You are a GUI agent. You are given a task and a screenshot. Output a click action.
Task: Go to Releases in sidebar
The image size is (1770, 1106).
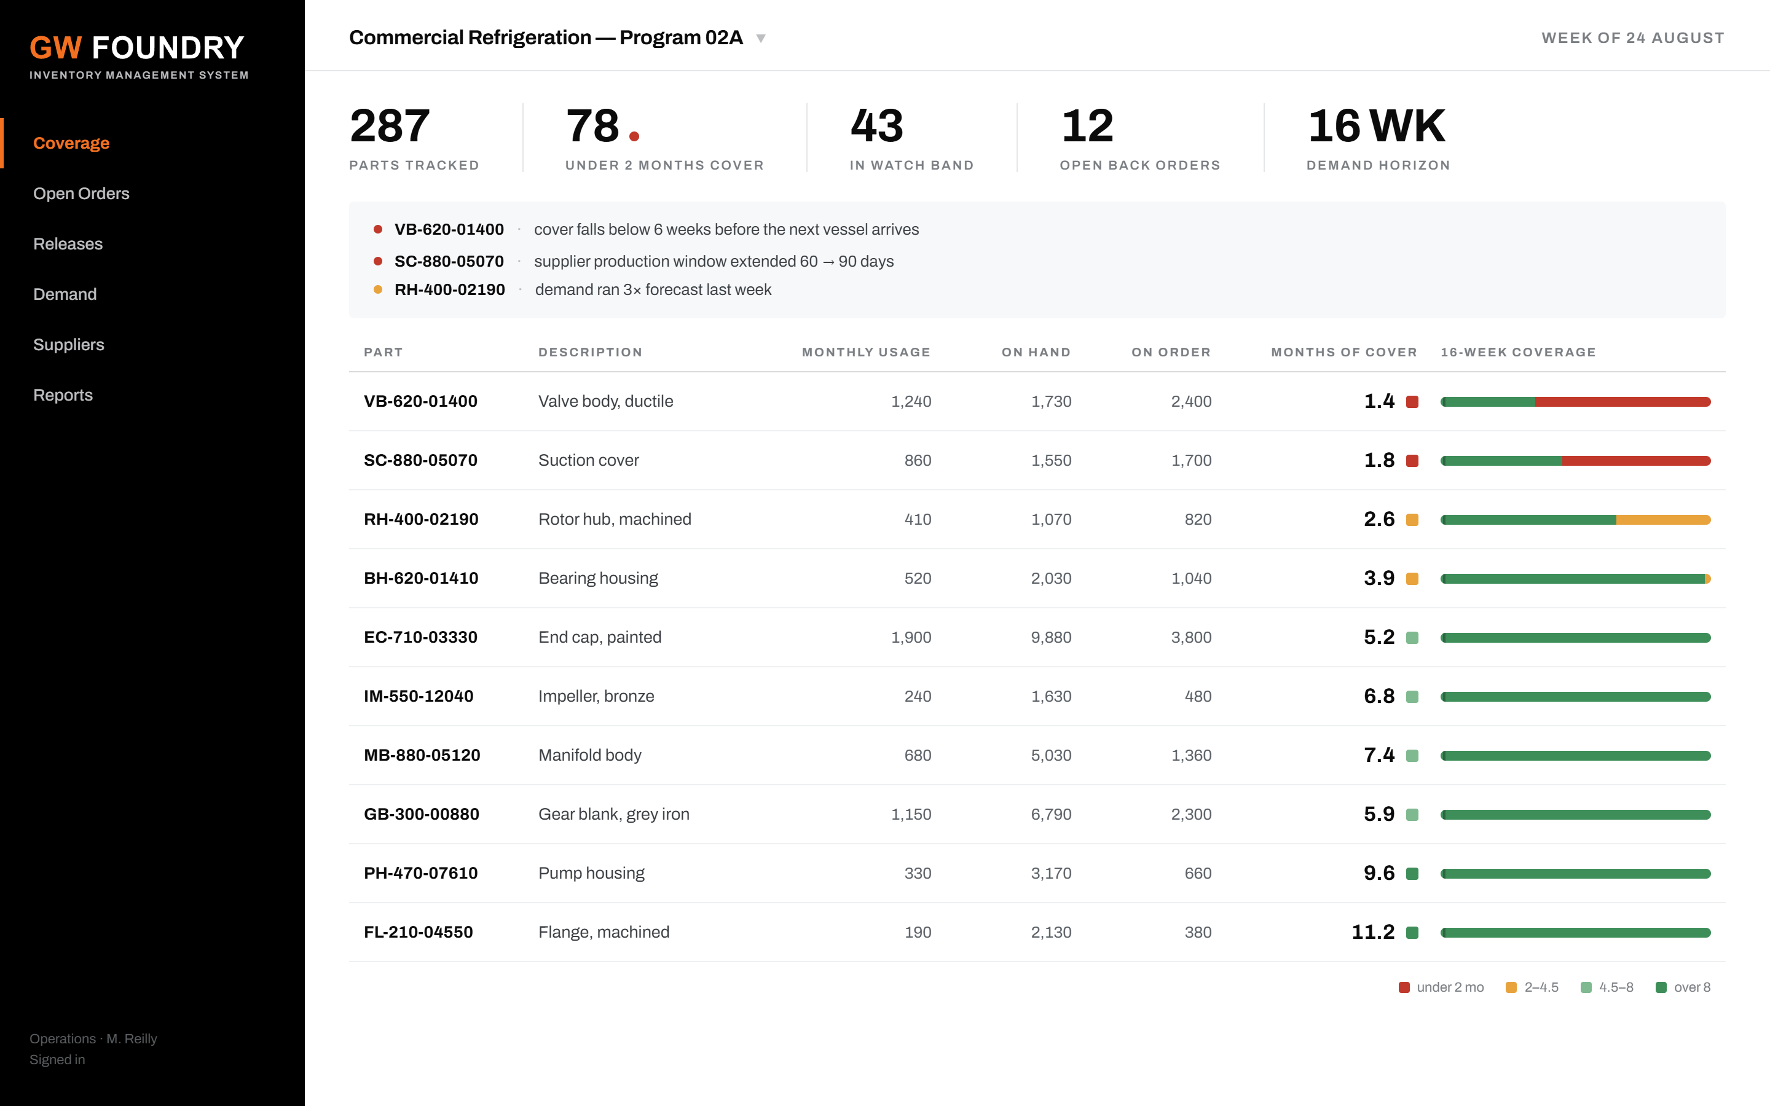(68, 245)
